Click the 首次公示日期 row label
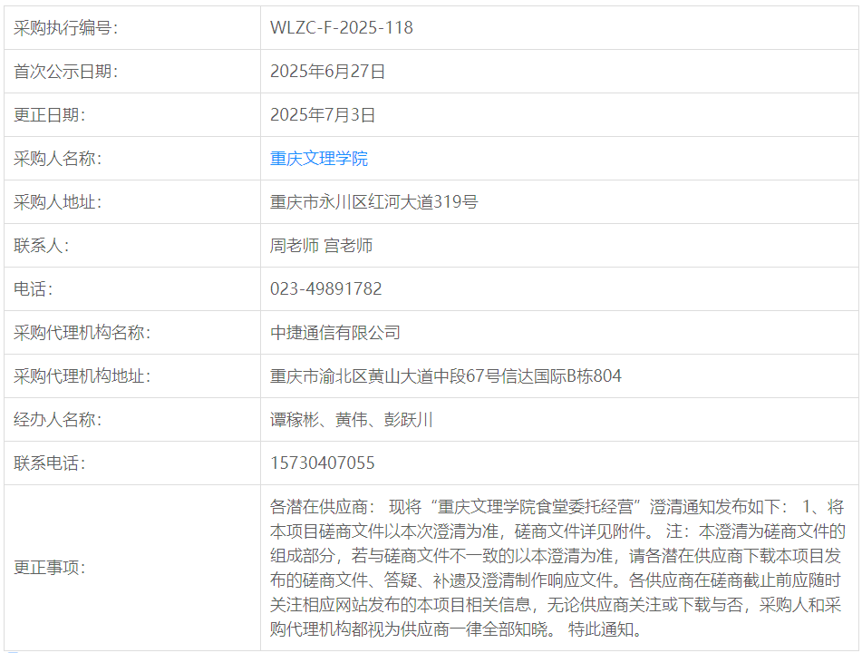 [65, 72]
